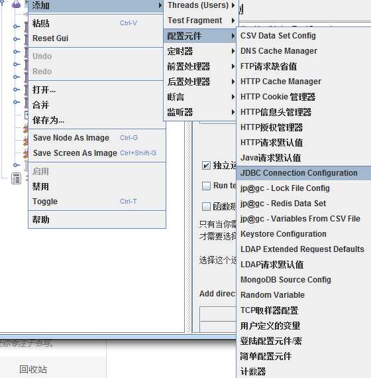Select LDAP请求默认值
This screenshot has height=378, width=371.
[304, 265]
